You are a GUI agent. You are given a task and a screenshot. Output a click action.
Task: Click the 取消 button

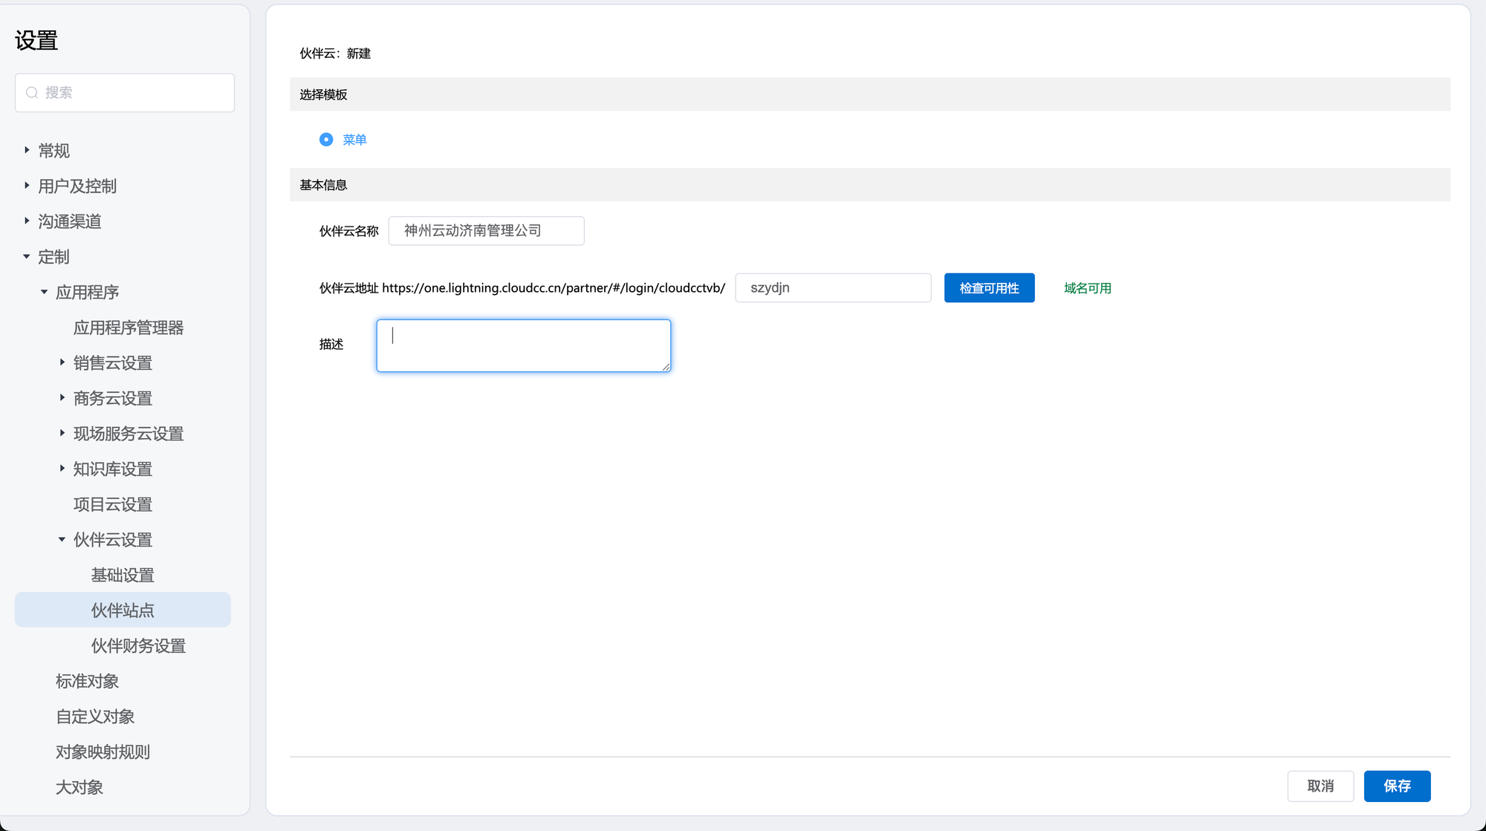1320,786
